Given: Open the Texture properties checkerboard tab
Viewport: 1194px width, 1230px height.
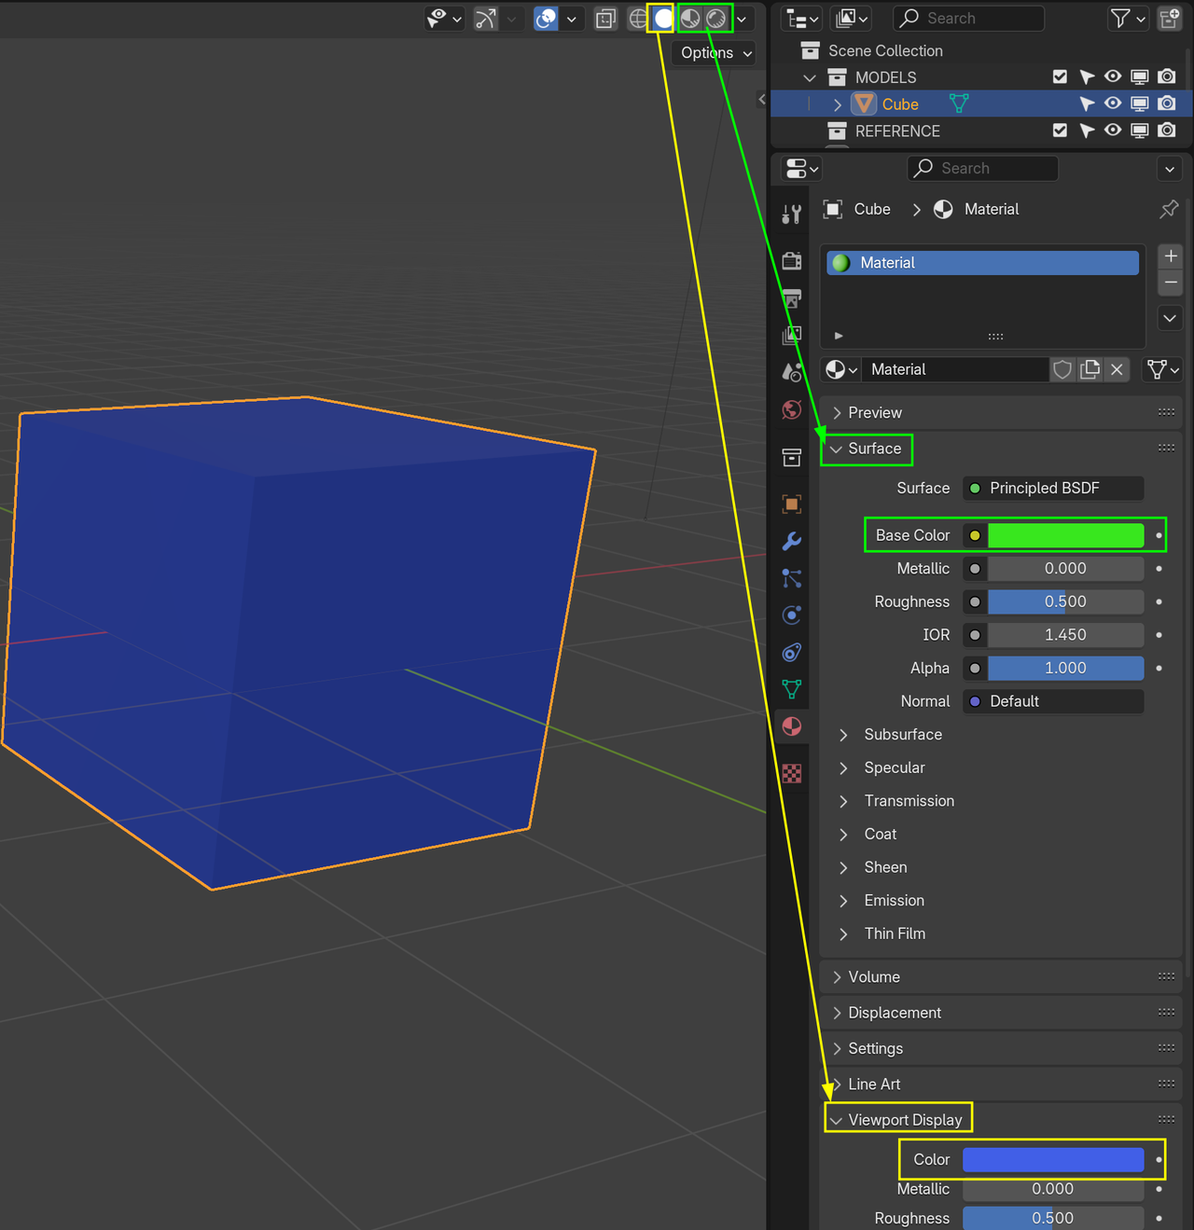Looking at the screenshot, I should [x=792, y=773].
